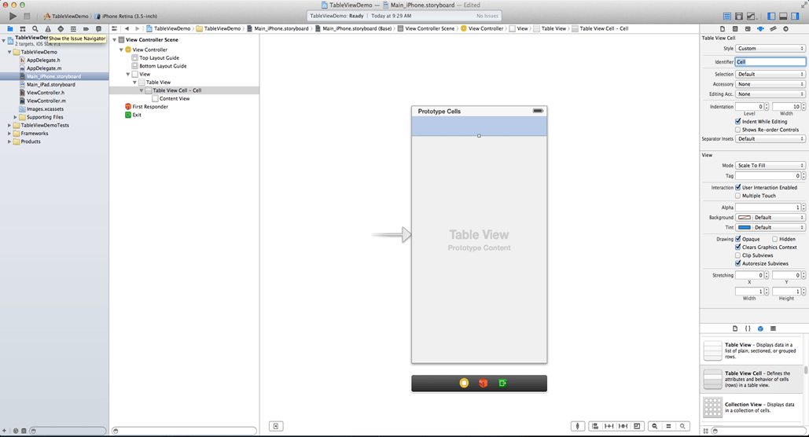Open the Accessory dropdown
This screenshot has width=809, height=437.
point(770,84)
